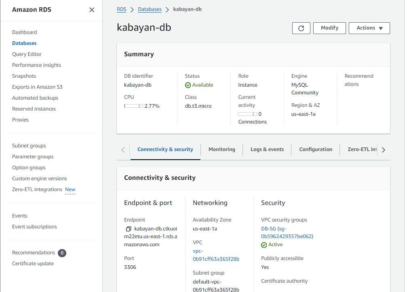407x292 pixels.
Task: Click the green Available status icon
Action: (x=188, y=85)
